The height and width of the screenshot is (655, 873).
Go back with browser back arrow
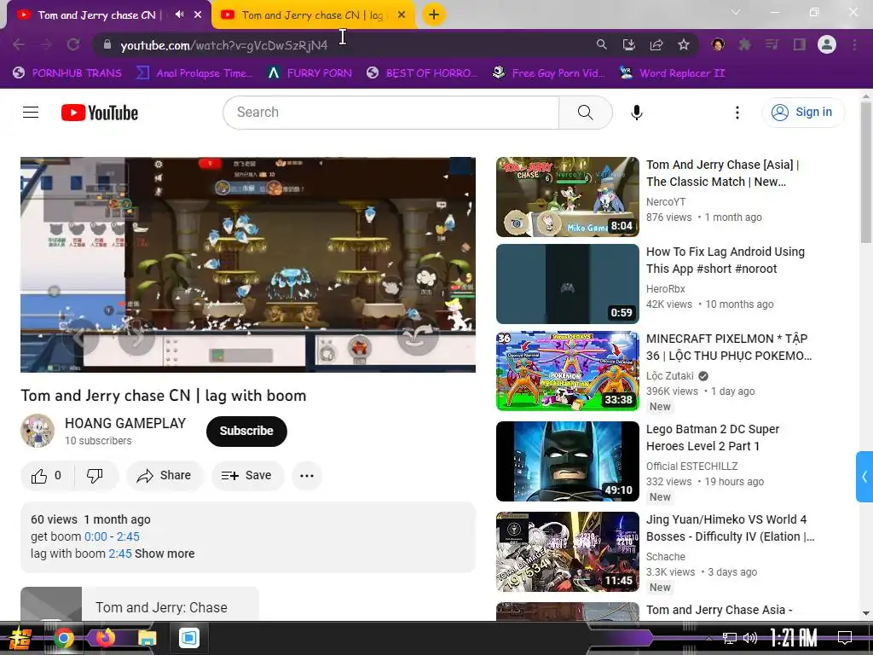pyautogui.click(x=19, y=44)
